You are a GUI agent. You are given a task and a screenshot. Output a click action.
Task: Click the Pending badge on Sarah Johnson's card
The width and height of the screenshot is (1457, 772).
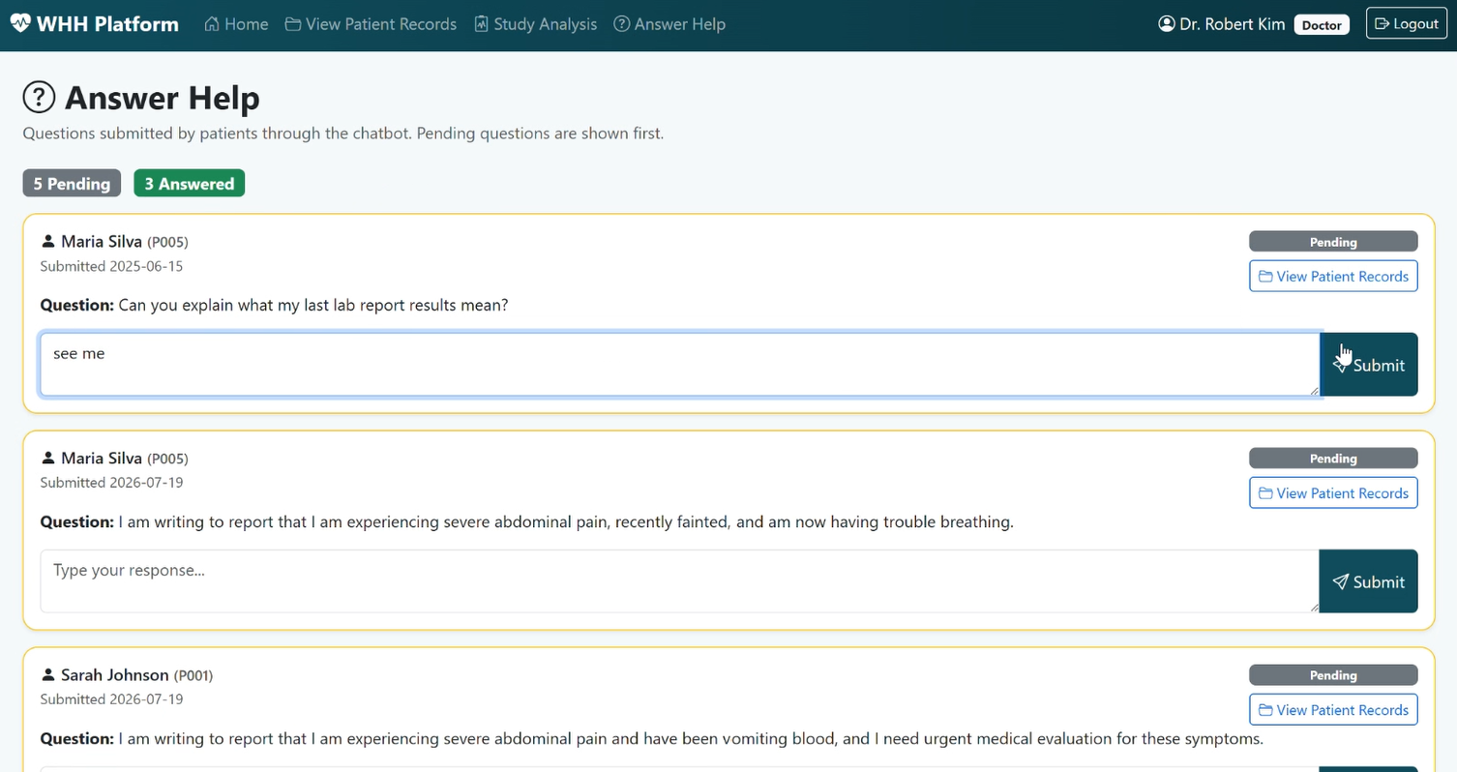1333,675
